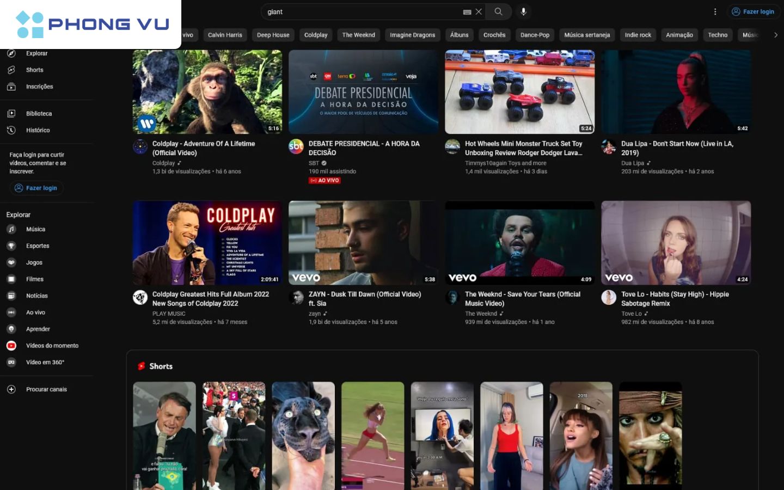This screenshot has width=784, height=490.
Task: Select the Álbuns chip
Action: click(x=460, y=35)
